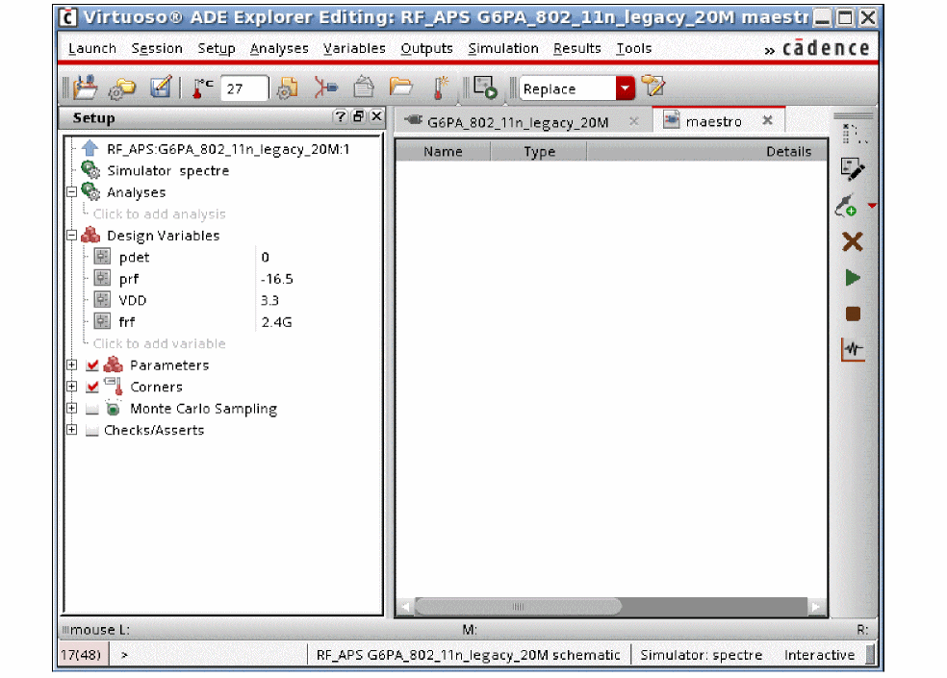
Task: Click the blue up-arrow icon beside RF_APS:G6PA
Action: tap(90, 148)
